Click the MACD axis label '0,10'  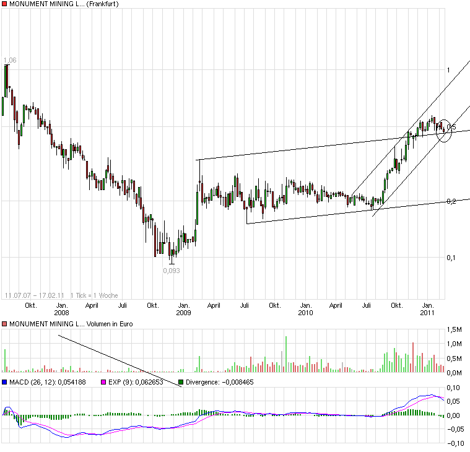(453, 388)
